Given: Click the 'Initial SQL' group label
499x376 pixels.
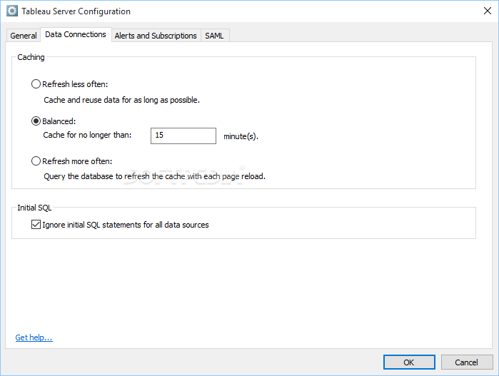Looking at the screenshot, I should [x=34, y=208].
